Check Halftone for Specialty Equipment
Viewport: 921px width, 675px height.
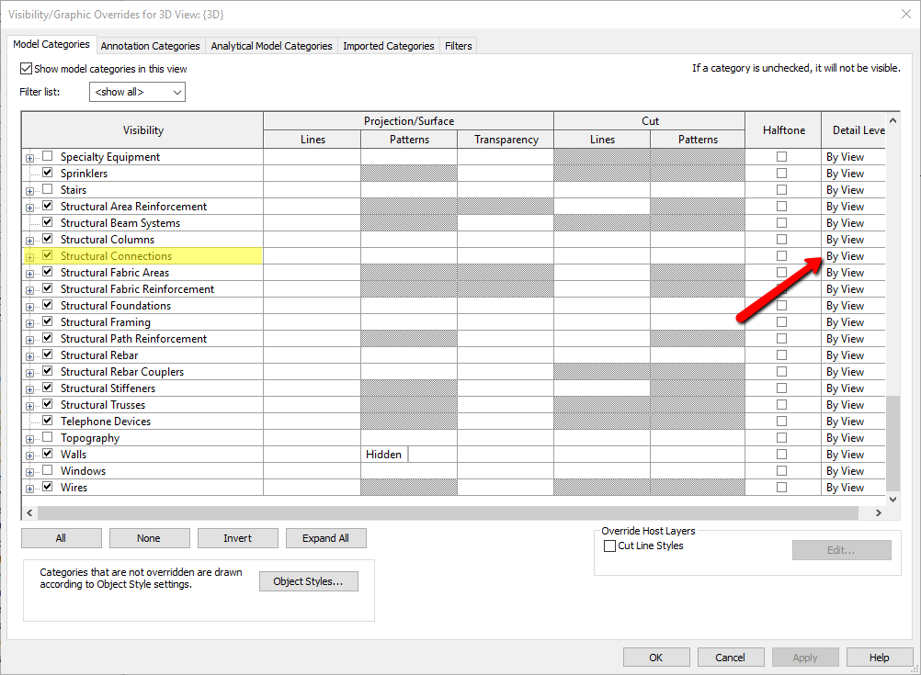point(781,157)
